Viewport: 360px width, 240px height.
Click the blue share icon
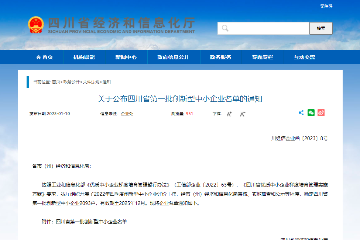click(301, 113)
